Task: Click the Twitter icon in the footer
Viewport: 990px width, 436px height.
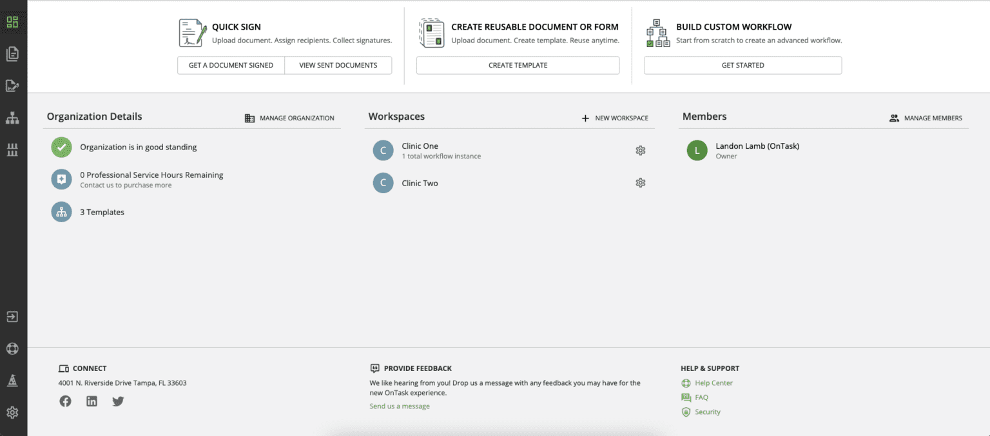Action: pos(118,401)
